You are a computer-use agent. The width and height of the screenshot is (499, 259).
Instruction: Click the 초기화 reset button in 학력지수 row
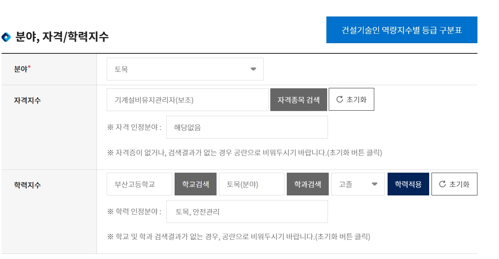pos(454,184)
